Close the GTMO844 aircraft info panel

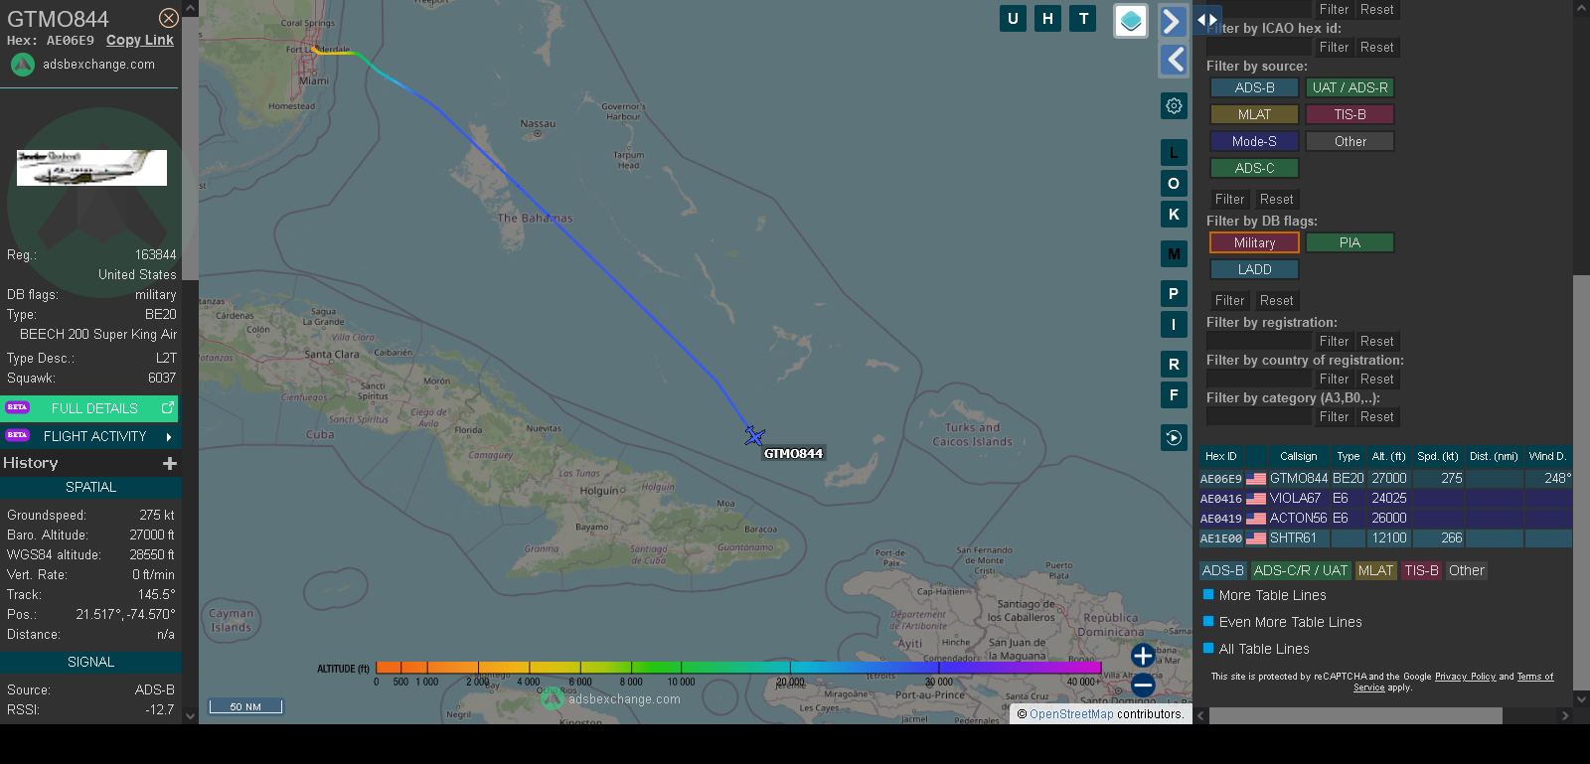[x=169, y=18]
